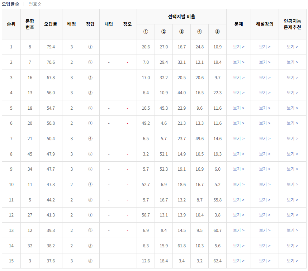
Task: Open 인공지능 문제추천 for question 32
Action: tap(292, 246)
